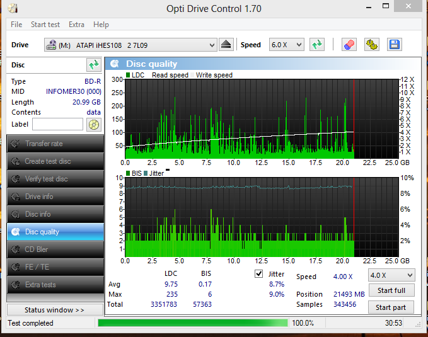Click the Speed reading 4.00 X
The width and height of the screenshot is (428, 337).
(x=343, y=277)
